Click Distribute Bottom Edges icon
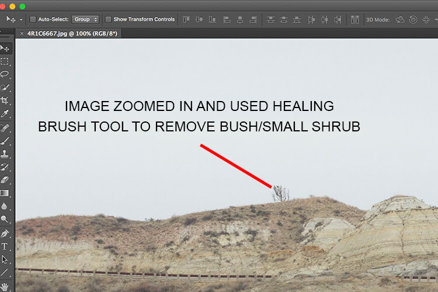Screen dimensions: 438x292 click(297, 19)
